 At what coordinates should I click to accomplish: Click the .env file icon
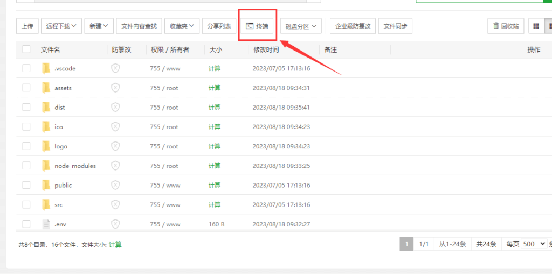click(x=46, y=224)
